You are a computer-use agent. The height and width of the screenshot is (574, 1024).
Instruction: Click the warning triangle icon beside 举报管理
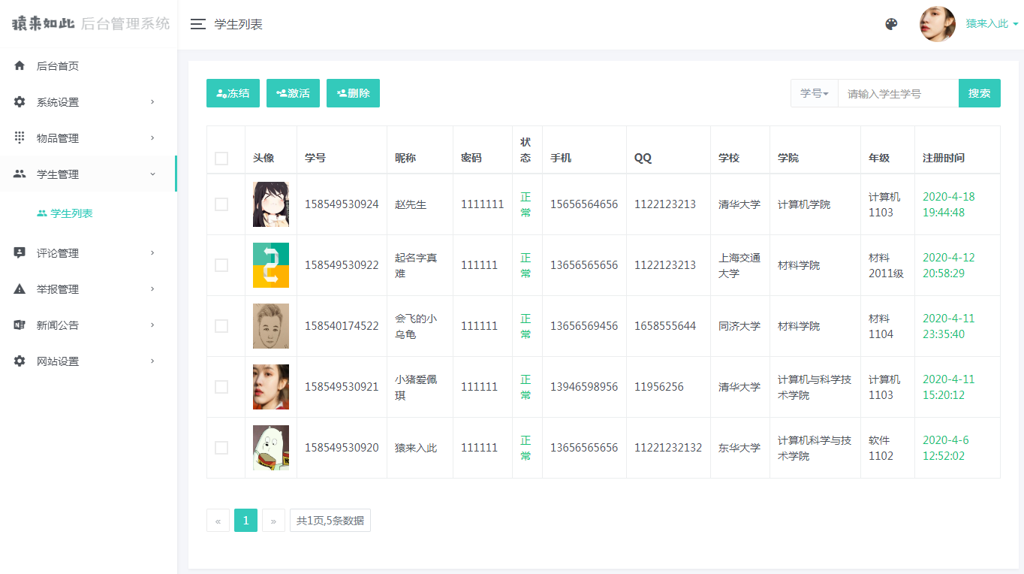(x=20, y=289)
